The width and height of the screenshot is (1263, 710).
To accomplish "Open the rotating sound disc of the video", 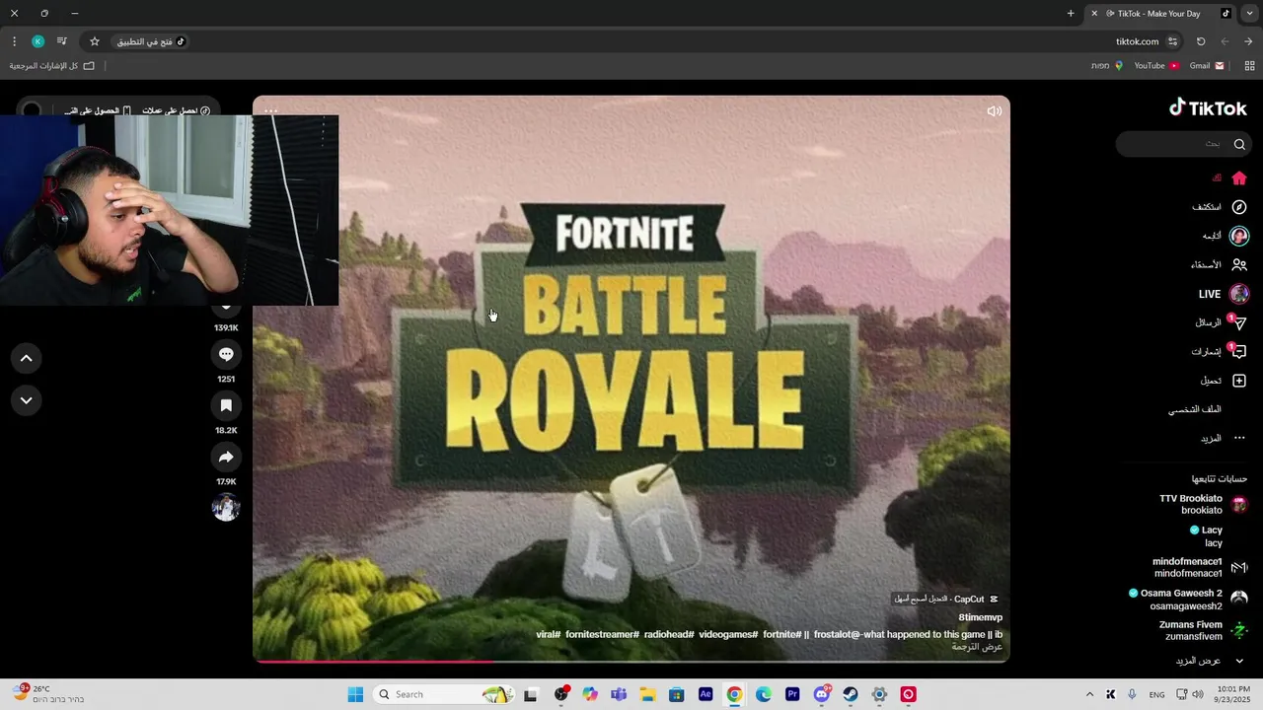I will click(x=226, y=508).
